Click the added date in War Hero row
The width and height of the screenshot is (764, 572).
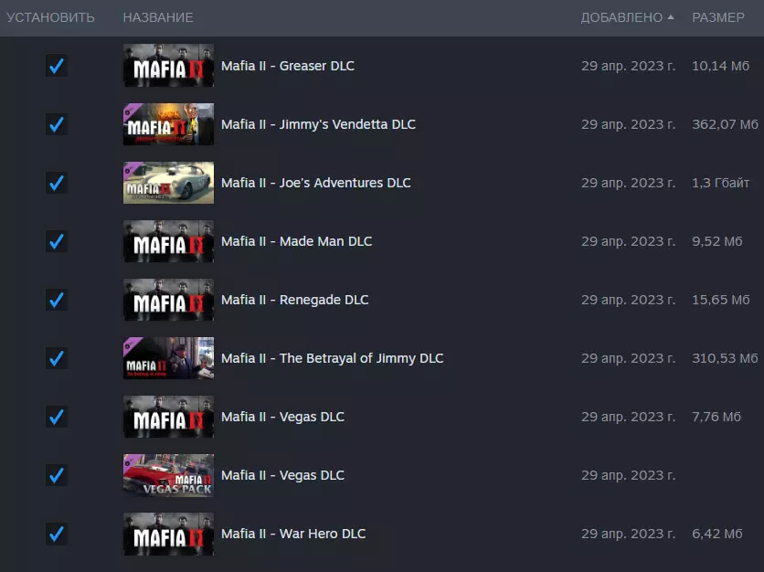click(x=628, y=534)
